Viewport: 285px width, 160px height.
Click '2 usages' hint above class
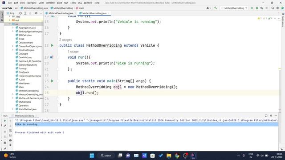(65, 40)
